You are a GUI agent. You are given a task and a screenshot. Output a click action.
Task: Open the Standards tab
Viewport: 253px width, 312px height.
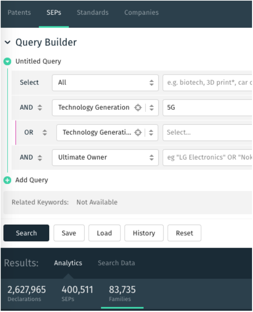click(x=93, y=13)
